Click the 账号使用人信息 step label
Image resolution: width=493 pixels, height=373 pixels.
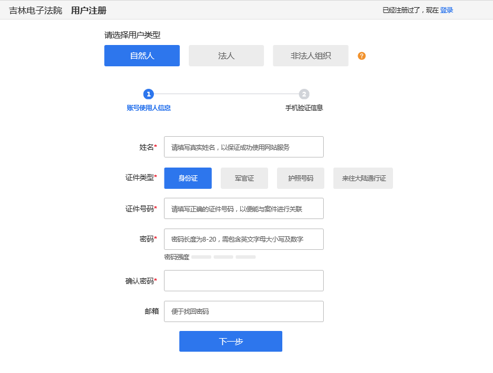click(149, 108)
